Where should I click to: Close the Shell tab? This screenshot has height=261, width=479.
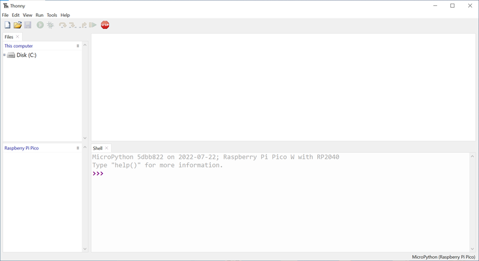[x=107, y=148]
